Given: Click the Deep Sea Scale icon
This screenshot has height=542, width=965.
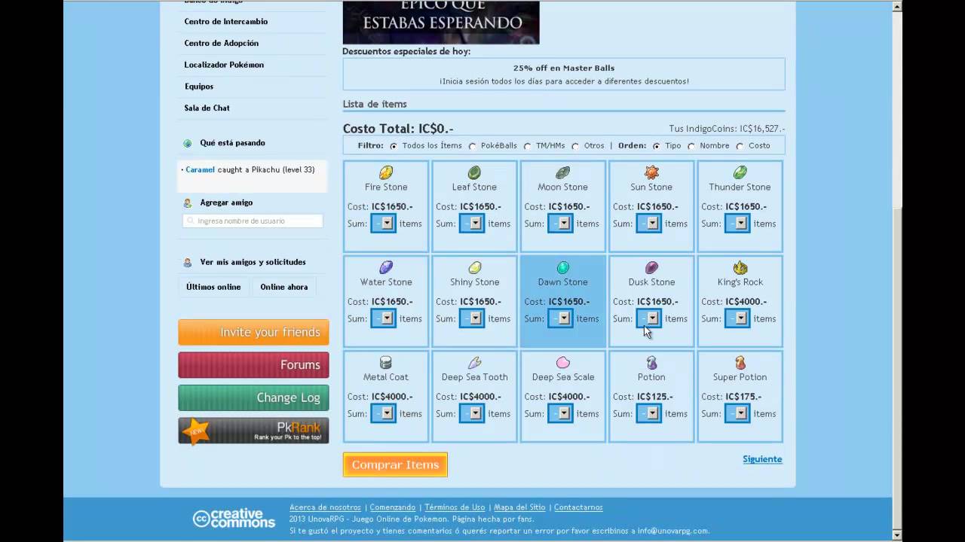Looking at the screenshot, I should pos(562,363).
